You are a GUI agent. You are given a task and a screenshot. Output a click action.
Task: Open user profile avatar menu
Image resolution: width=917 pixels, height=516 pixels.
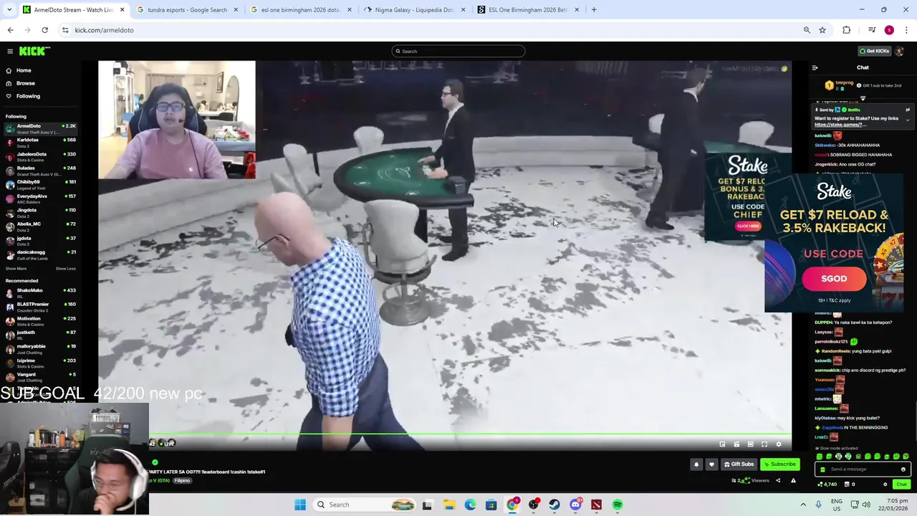pos(899,51)
